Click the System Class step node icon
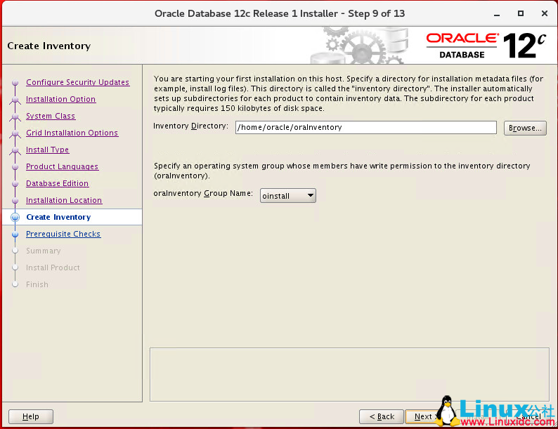Image resolution: width=558 pixels, height=429 pixels. (x=15, y=117)
